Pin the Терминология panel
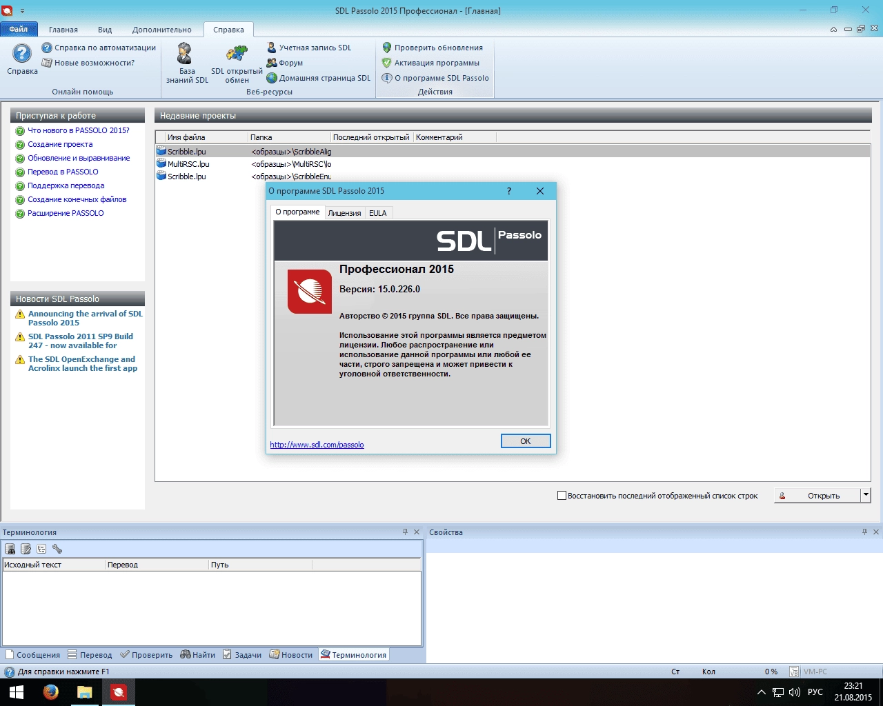This screenshot has height=706, width=883. point(405,532)
